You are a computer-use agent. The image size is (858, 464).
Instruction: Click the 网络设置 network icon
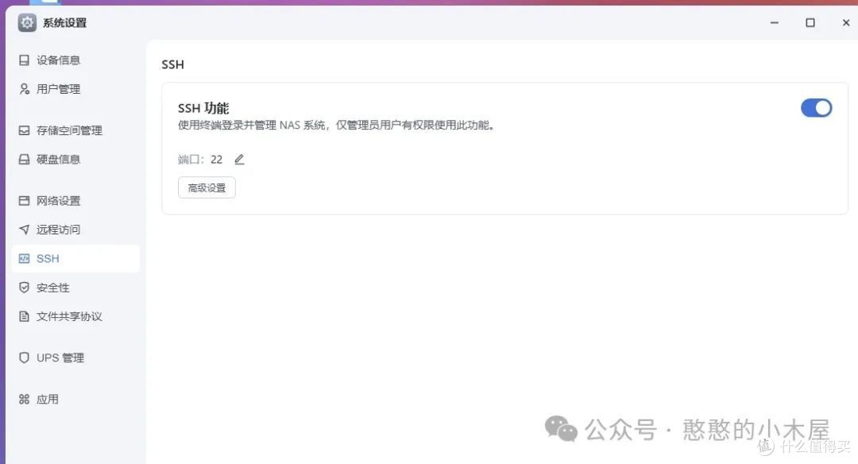(24, 201)
